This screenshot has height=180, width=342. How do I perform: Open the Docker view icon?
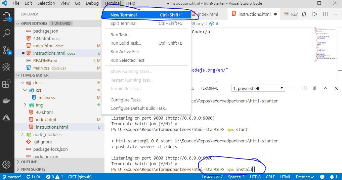(x=7, y=100)
